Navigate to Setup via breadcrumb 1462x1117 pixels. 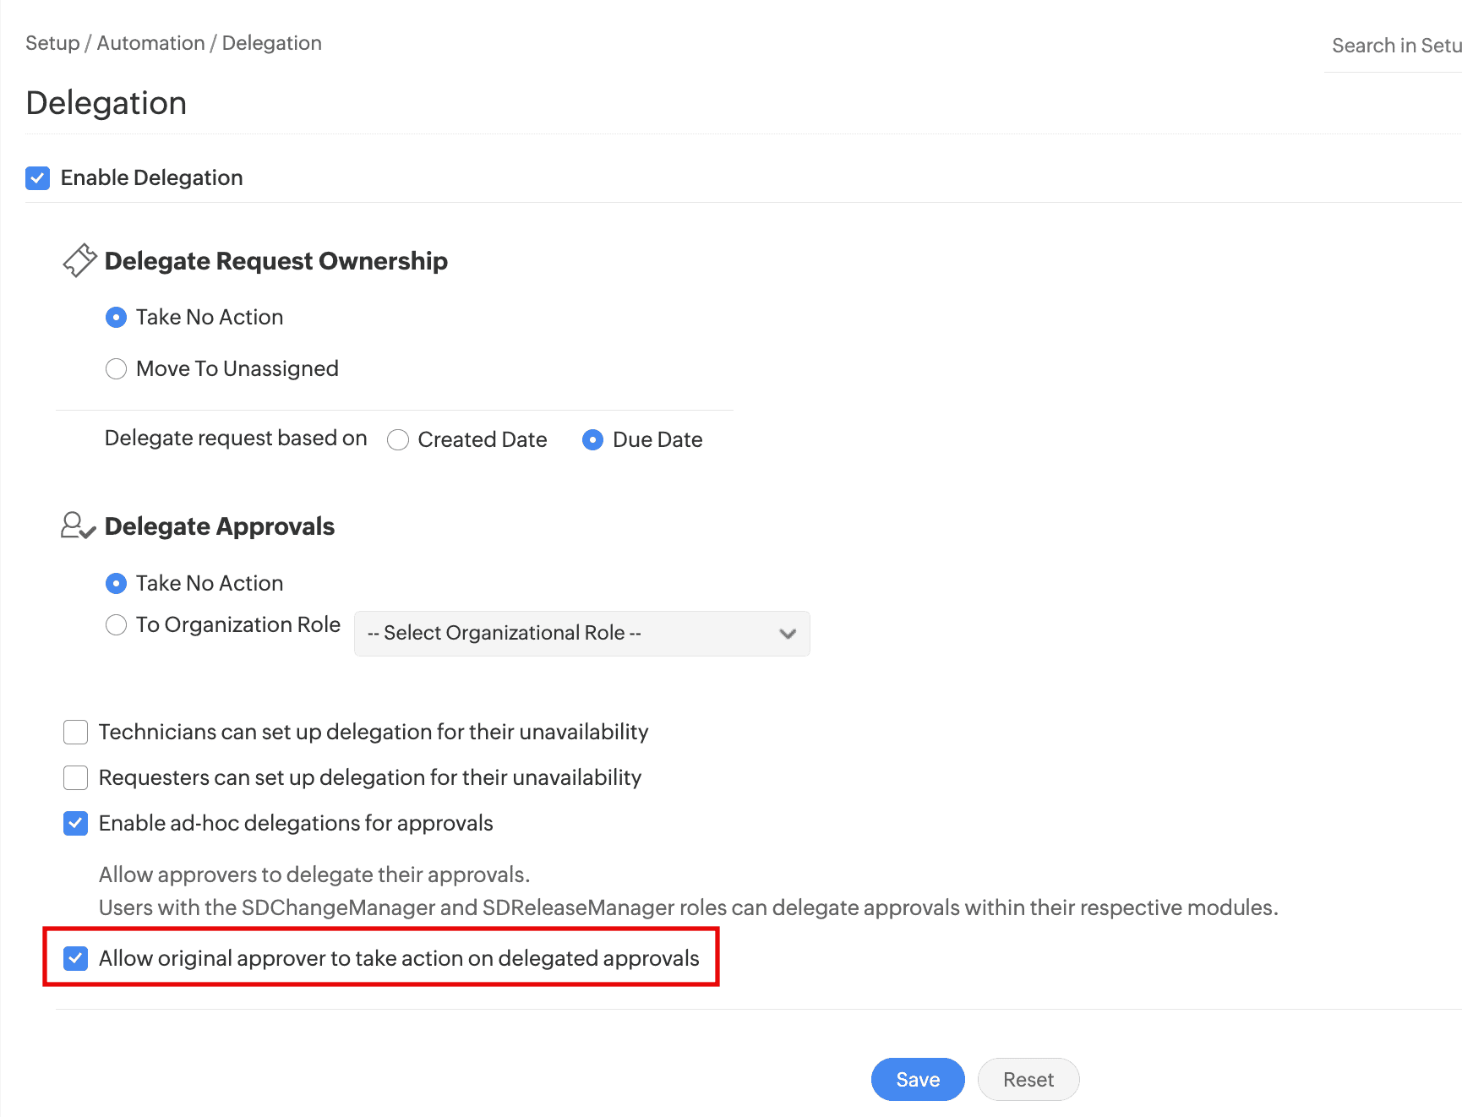[x=52, y=42]
